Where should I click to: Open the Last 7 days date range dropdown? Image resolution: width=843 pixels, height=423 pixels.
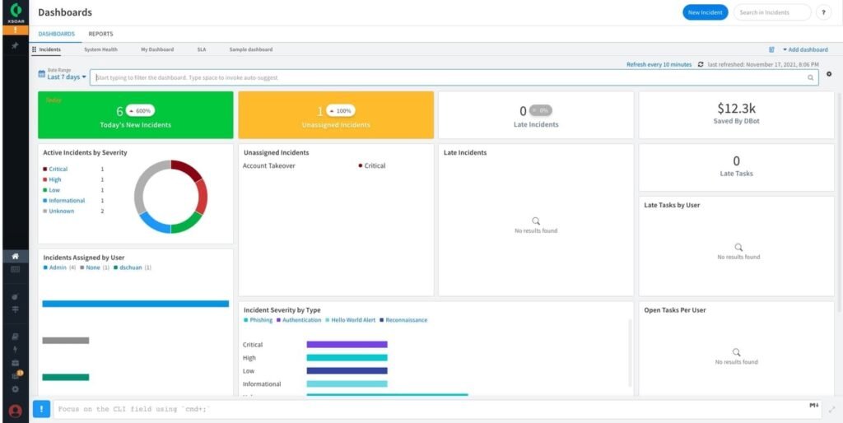click(66, 77)
